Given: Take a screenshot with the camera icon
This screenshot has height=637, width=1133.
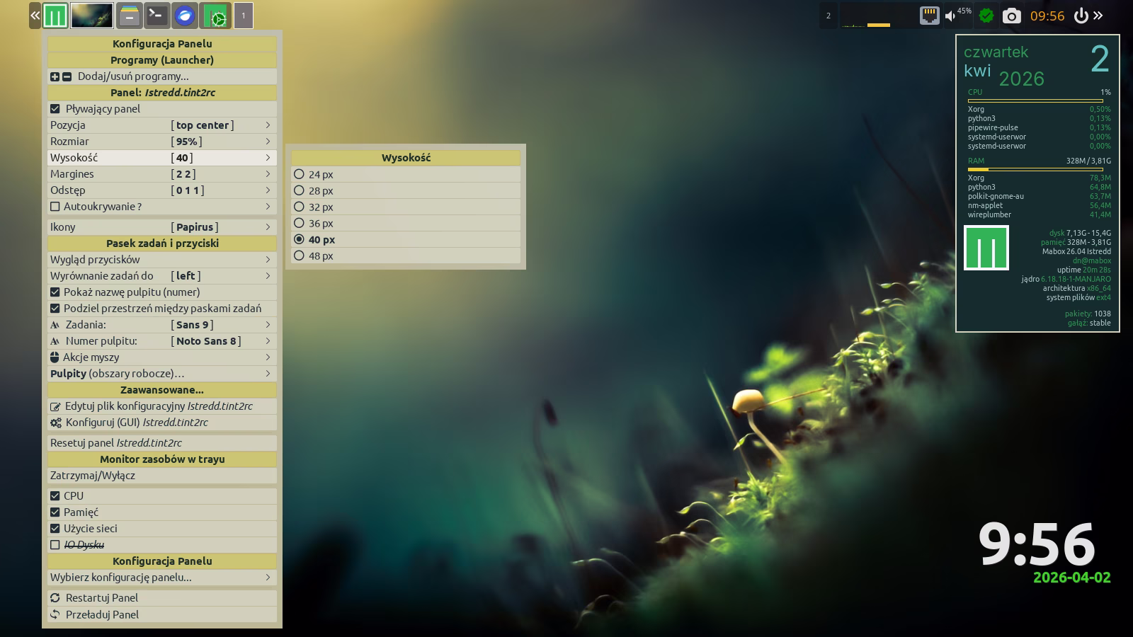Looking at the screenshot, I should click(x=1011, y=16).
